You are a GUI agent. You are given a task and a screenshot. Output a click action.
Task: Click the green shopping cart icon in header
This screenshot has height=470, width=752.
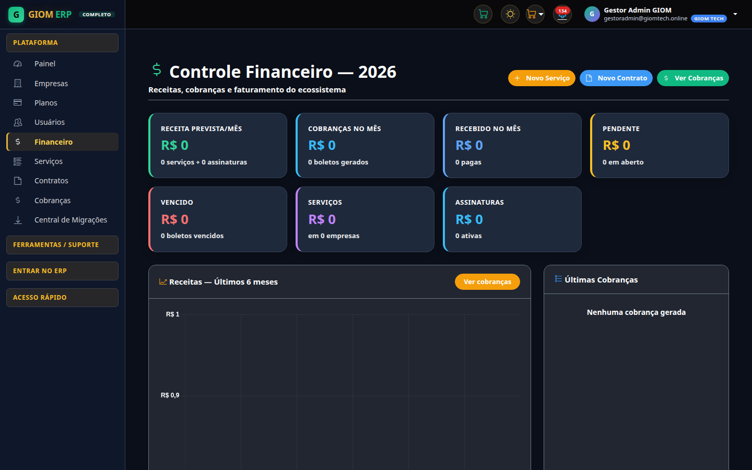(483, 14)
